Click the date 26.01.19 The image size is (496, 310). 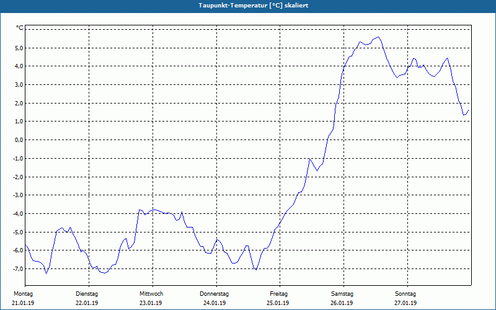(342, 303)
